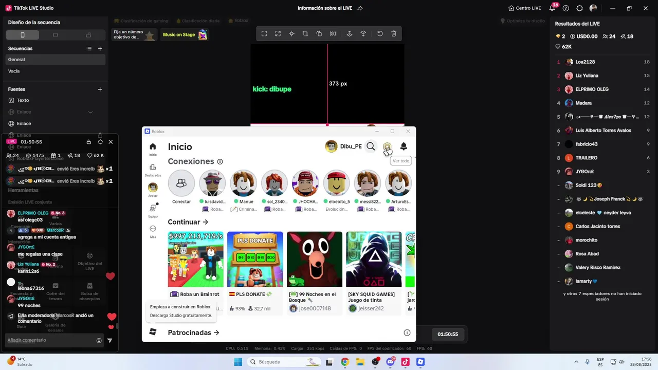This screenshot has height=370, width=658.
Task: Reset the source transformation
Action: (380, 34)
